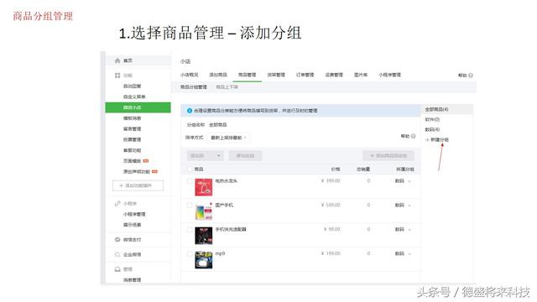Open the 数码 group dropdown in the 手机快充适配器 row
This screenshot has width=537, height=302.
(x=403, y=229)
